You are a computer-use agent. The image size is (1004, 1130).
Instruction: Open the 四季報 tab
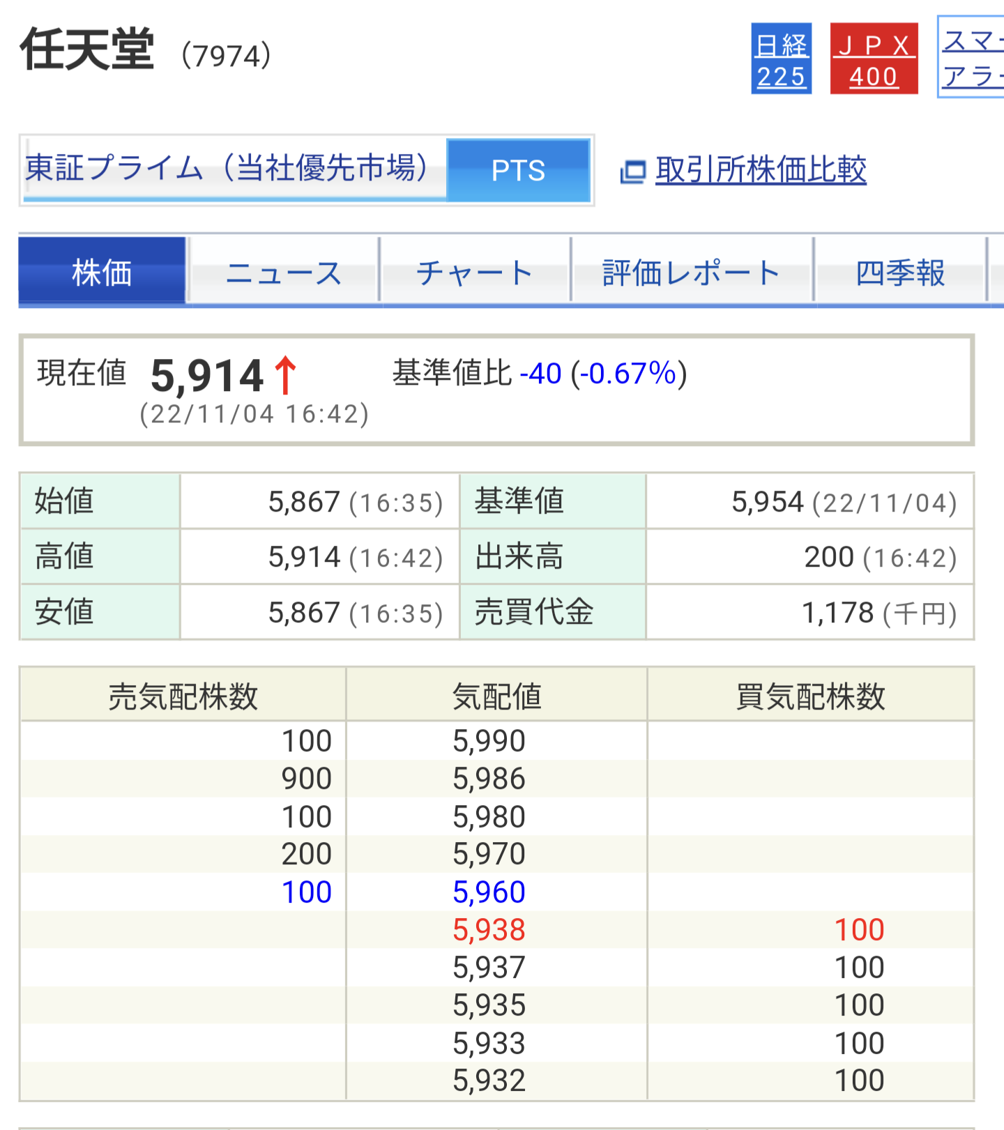[901, 272]
